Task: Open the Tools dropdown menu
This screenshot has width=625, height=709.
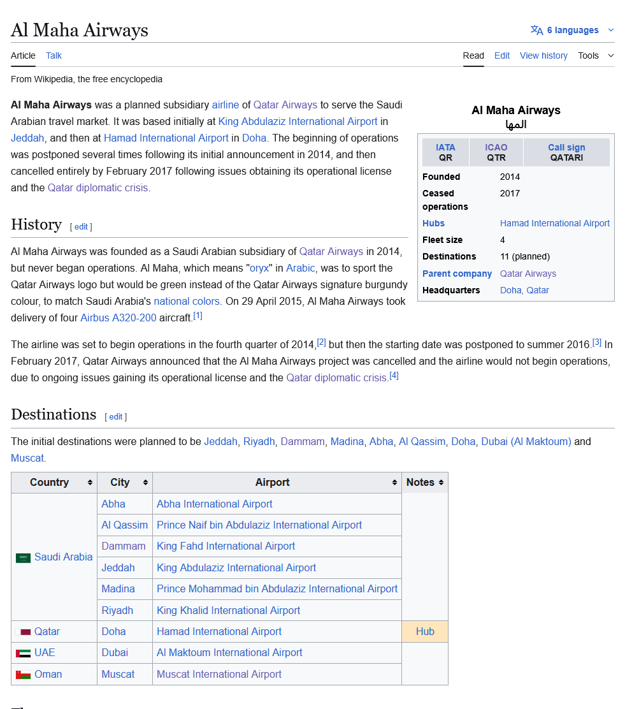Action: pos(596,55)
